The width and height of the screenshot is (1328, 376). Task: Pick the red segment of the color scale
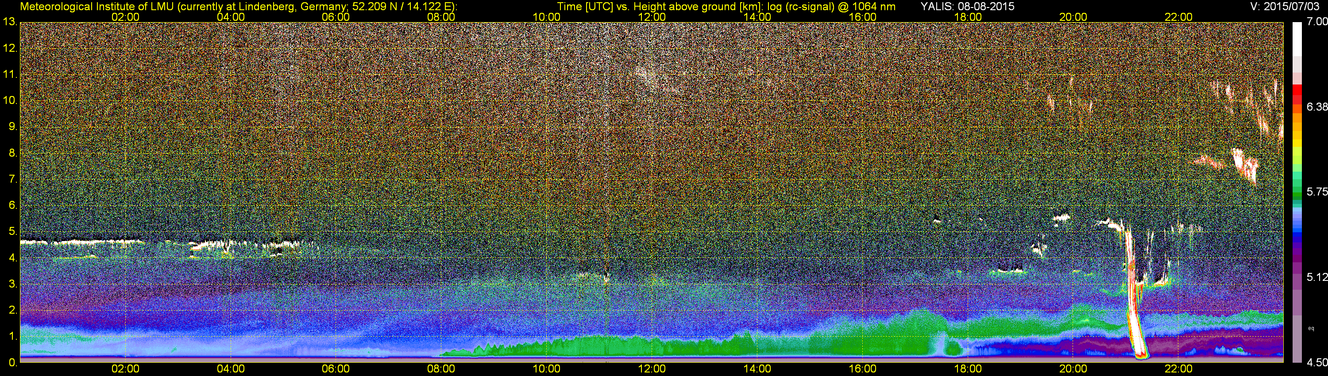pos(1297,90)
